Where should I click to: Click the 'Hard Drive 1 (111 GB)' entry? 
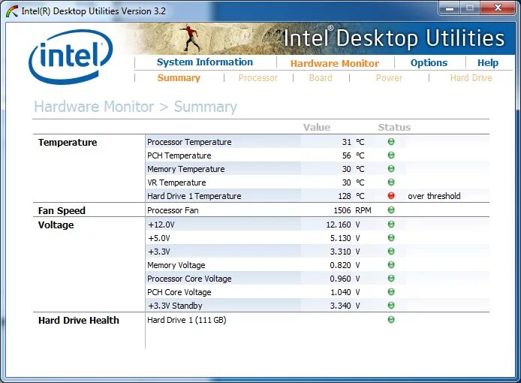click(x=187, y=320)
